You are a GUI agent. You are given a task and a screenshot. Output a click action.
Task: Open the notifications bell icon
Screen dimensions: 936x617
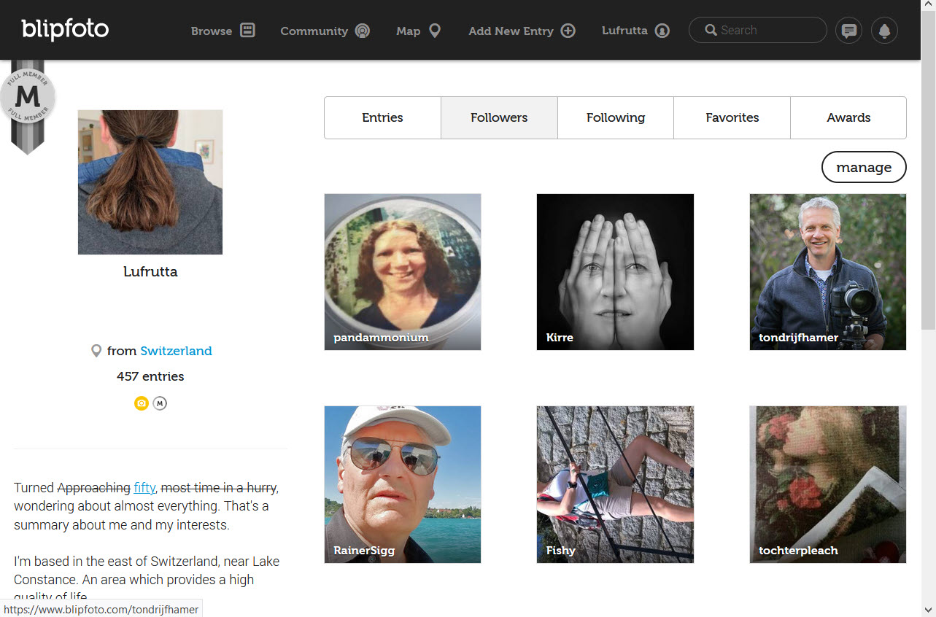tap(884, 31)
